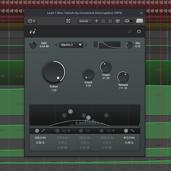Select EQ node 3 in the graph
The image size is (171, 171).
[84, 115]
